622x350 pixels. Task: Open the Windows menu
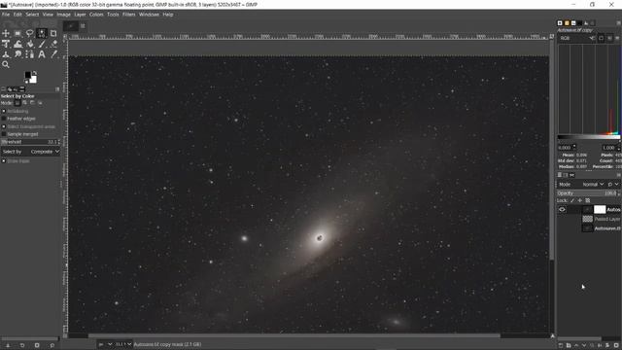click(x=149, y=15)
